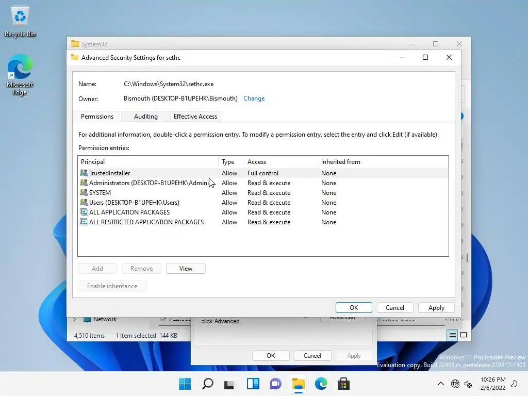
Task: Confirm Advanced Security Settings with OK
Action: click(x=354, y=307)
